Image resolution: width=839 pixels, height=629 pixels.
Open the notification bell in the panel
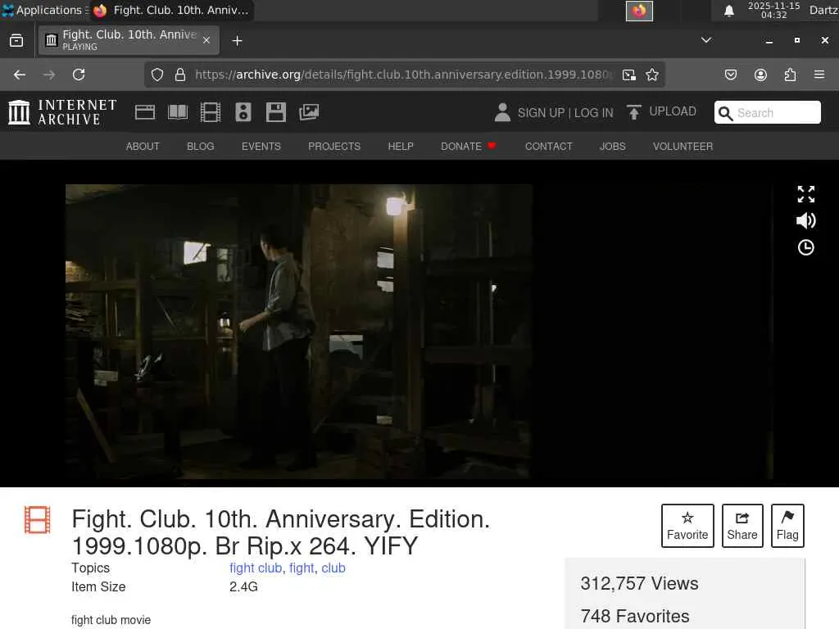coord(728,11)
